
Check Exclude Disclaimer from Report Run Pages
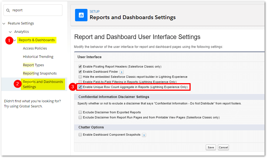(x=80, y=117)
